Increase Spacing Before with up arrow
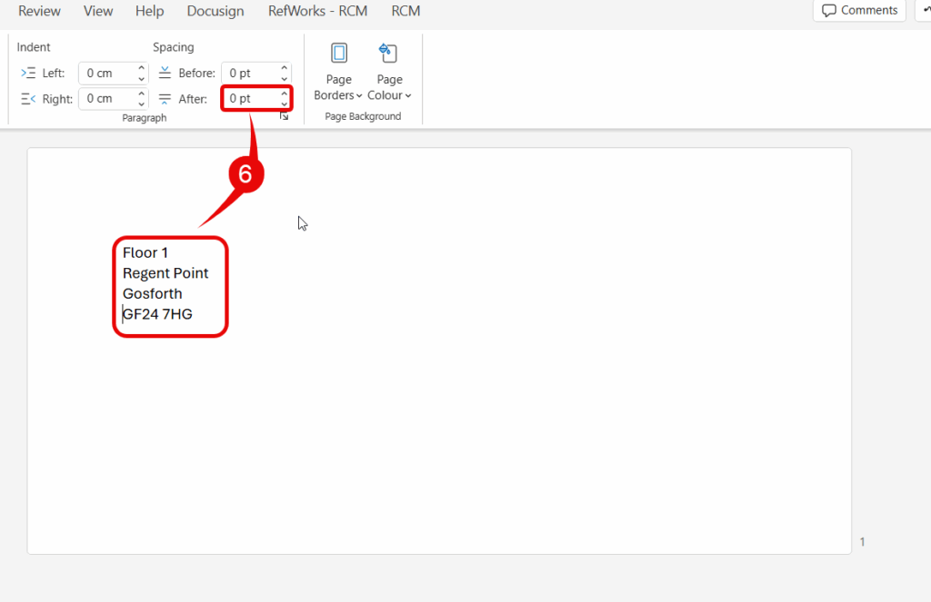931x602 pixels. [285, 68]
